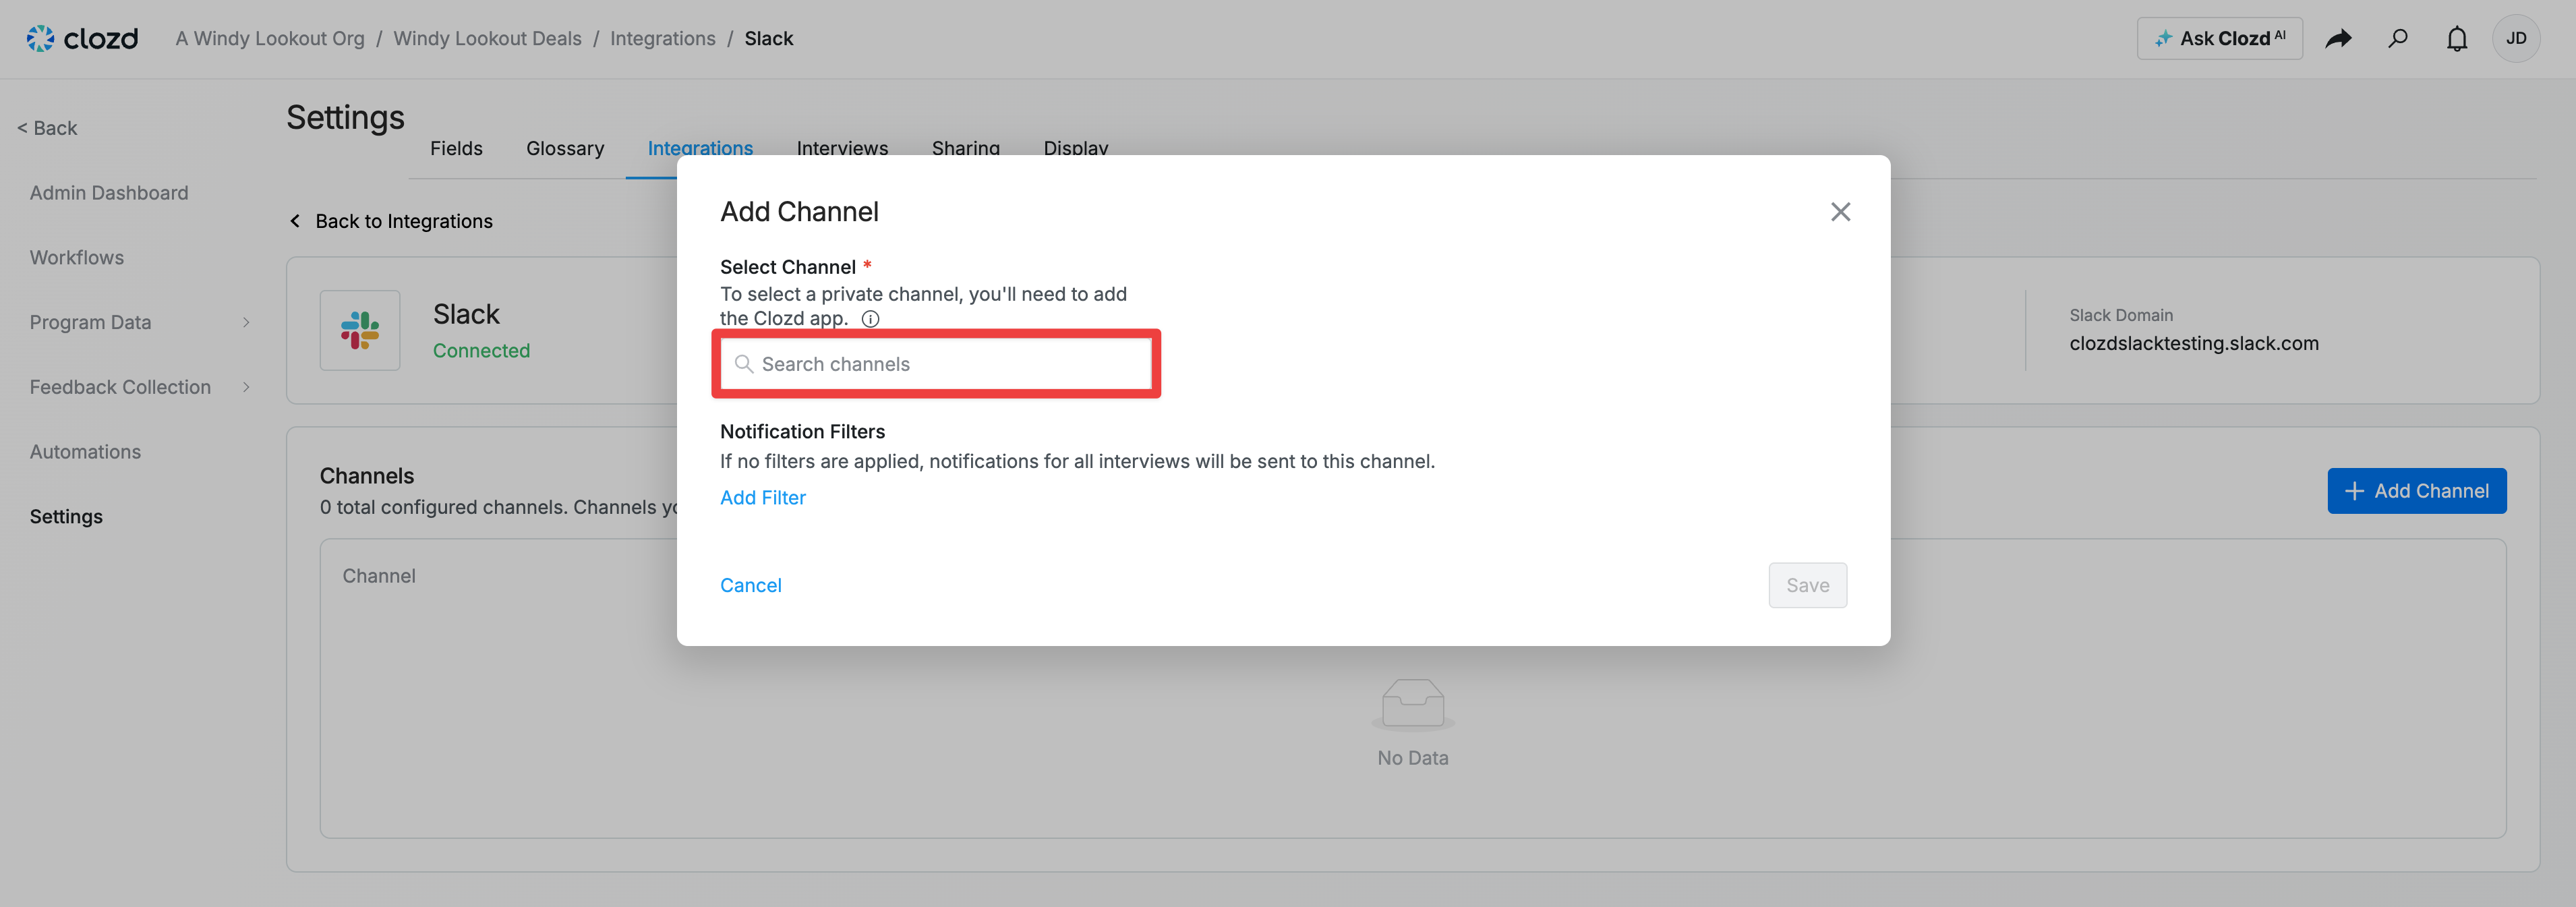Screen dimensions: 2576x907
Task: Open Automations in the sidebar
Action: pos(85,452)
